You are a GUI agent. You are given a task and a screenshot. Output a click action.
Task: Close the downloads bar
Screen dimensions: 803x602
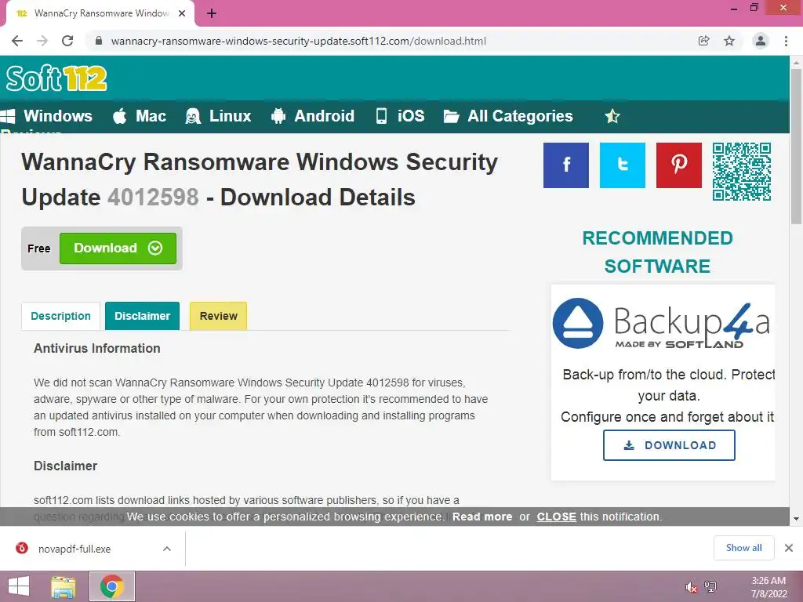coord(789,548)
